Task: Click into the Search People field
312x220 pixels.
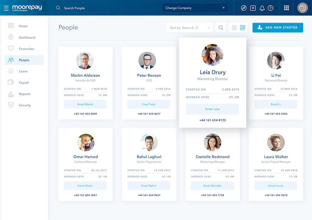Action: [85, 8]
